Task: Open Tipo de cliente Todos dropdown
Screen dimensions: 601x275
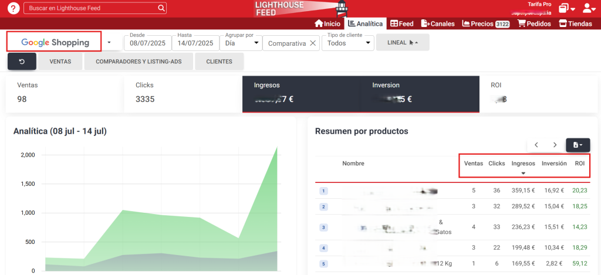Action: point(348,43)
